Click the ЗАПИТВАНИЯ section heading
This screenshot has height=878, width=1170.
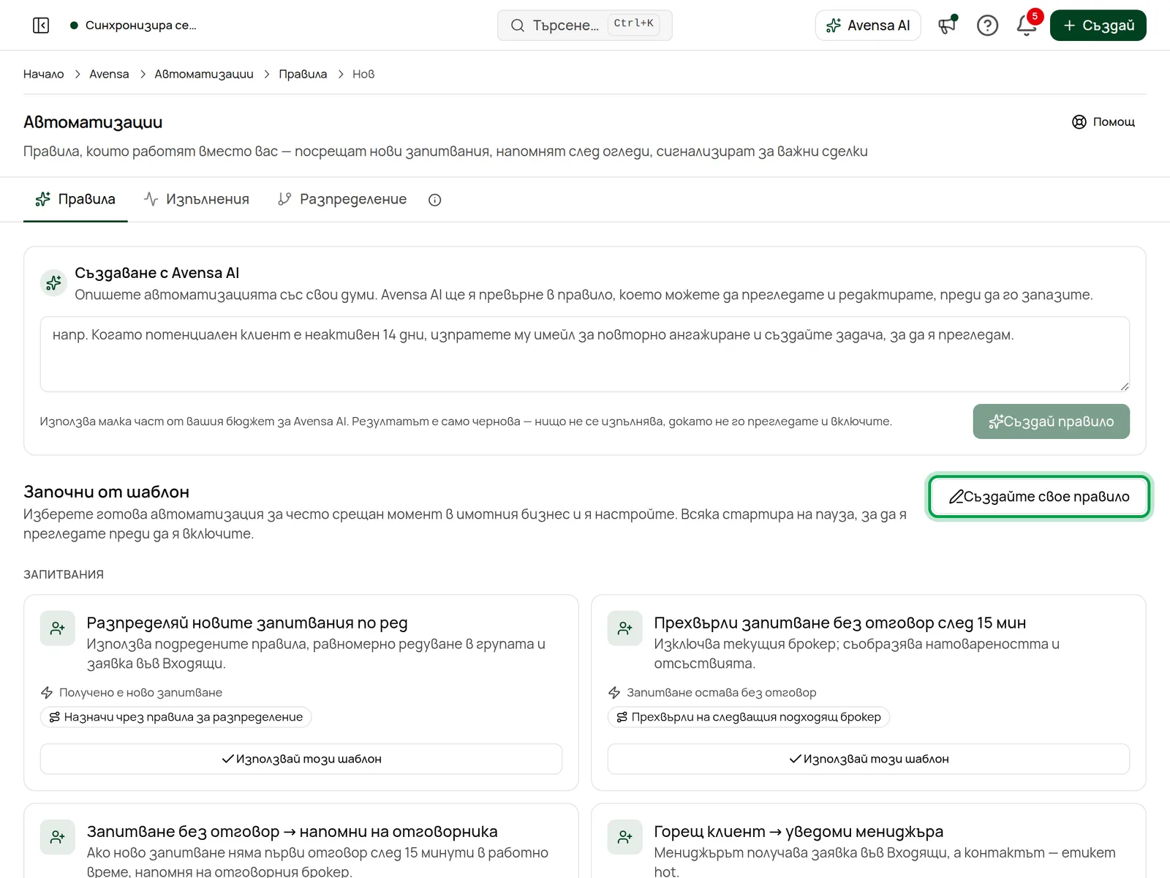pyautogui.click(x=64, y=574)
